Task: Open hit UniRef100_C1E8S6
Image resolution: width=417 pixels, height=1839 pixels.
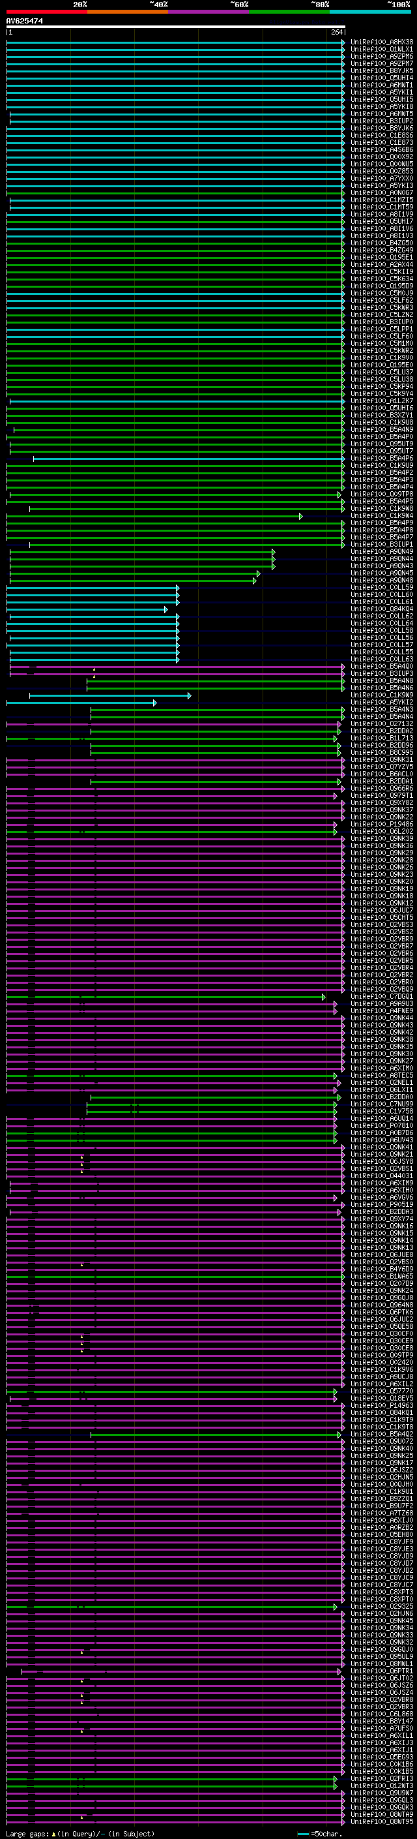Action: click(382, 136)
